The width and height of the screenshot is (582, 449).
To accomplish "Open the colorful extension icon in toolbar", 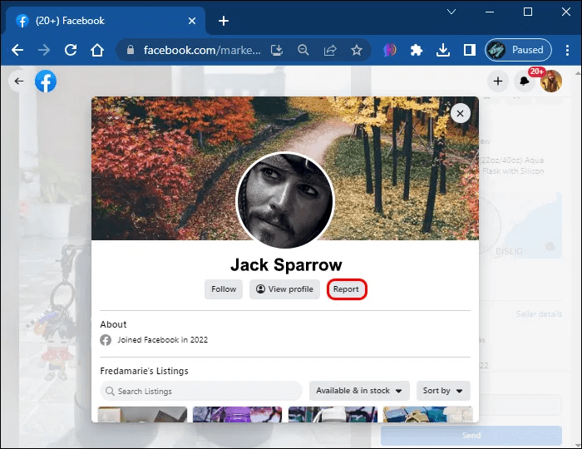I will coord(389,50).
